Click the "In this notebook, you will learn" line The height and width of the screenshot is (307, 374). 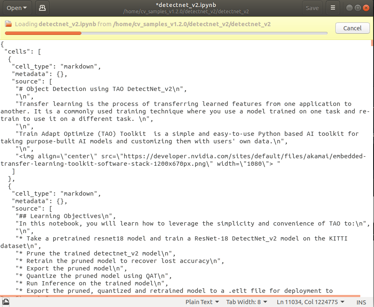[193, 223]
